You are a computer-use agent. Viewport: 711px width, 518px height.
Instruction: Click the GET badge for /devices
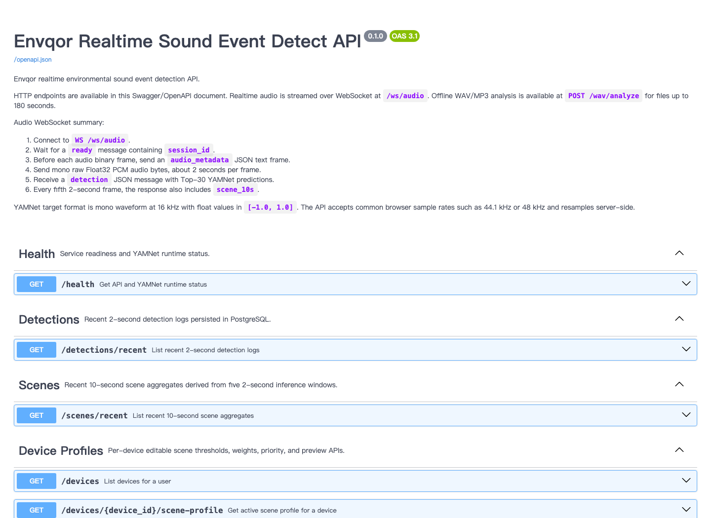(x=37, y=481)
